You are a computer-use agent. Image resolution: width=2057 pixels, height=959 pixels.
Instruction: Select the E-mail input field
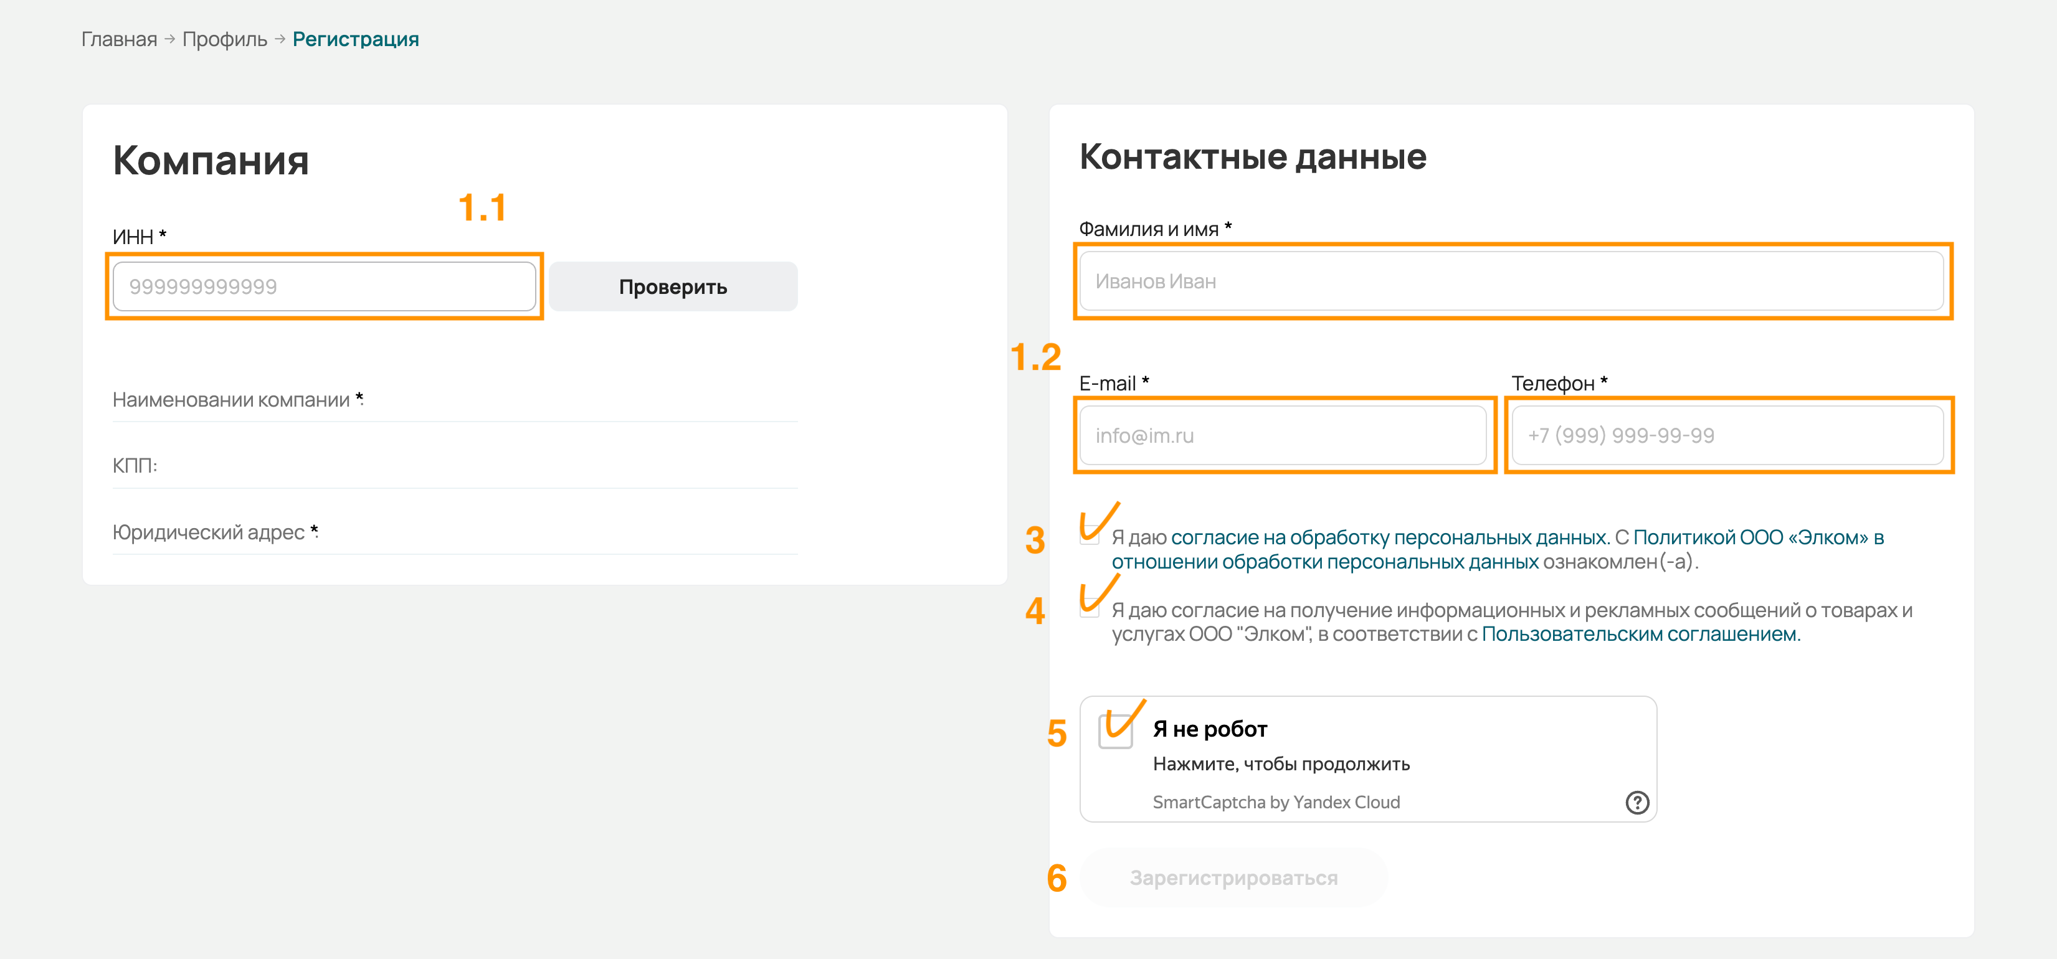click(1283, 435)
